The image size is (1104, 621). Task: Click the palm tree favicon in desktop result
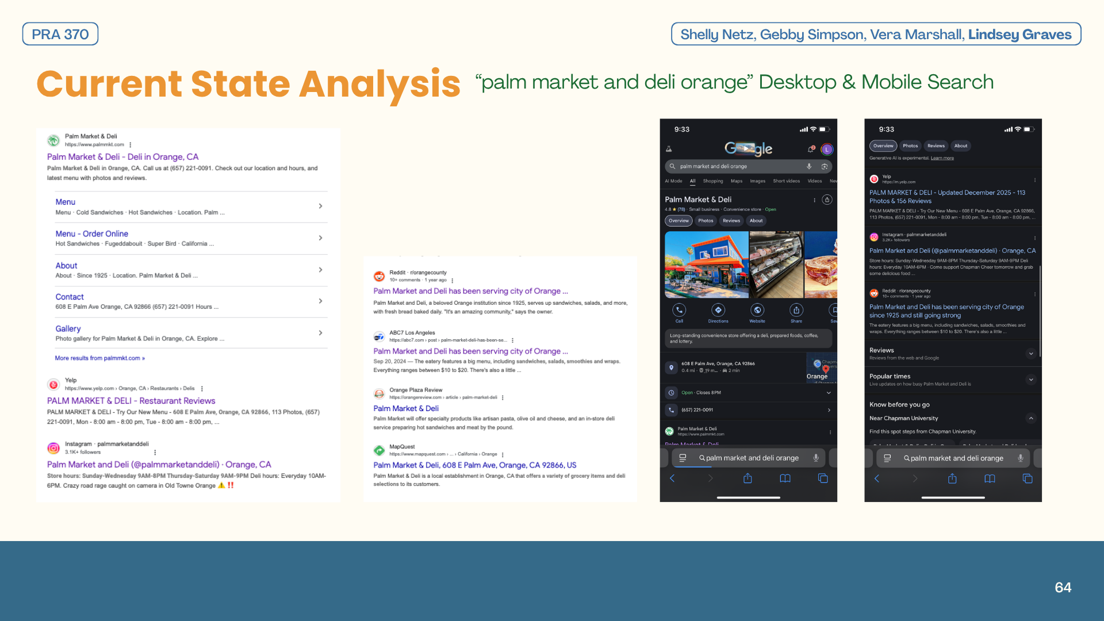pos(53,140)
